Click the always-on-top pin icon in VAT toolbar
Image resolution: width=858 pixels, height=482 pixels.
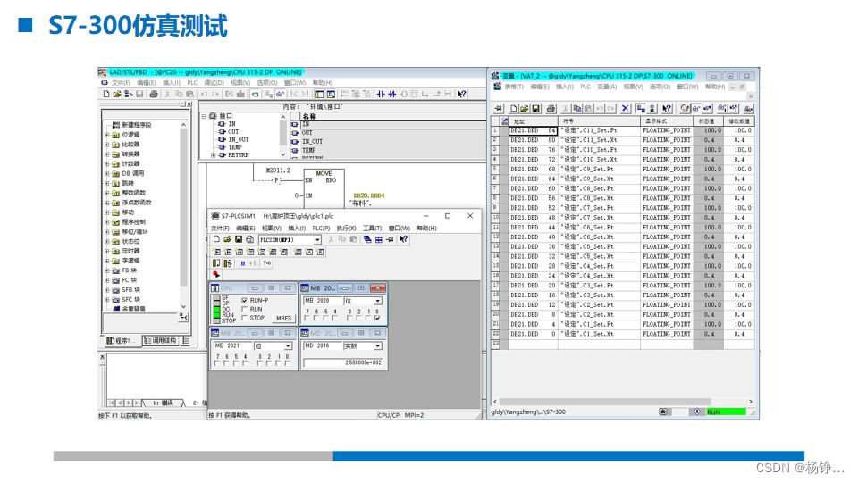[498, 109]
